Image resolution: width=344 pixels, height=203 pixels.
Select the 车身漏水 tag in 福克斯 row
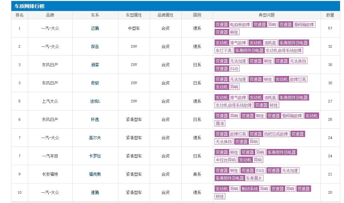coord(254,178)
